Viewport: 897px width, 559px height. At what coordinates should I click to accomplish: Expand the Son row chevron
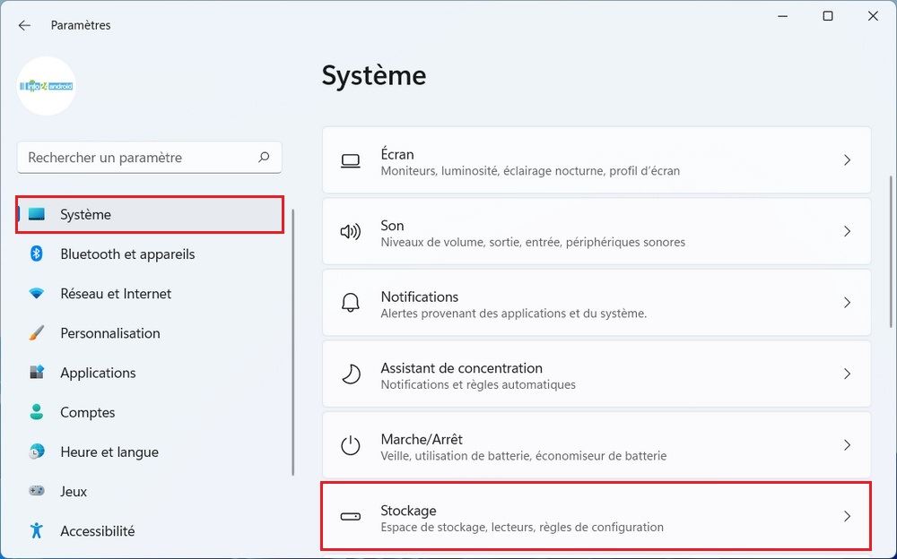pyautogui.click(x=847, y=231)
